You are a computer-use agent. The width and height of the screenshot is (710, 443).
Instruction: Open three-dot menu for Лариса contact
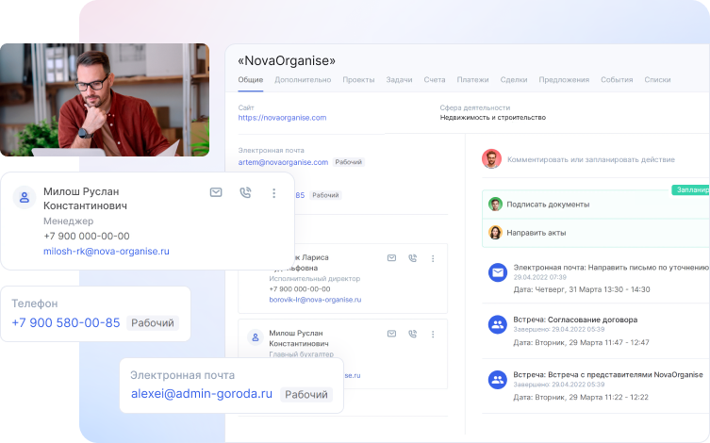[433, 257]
